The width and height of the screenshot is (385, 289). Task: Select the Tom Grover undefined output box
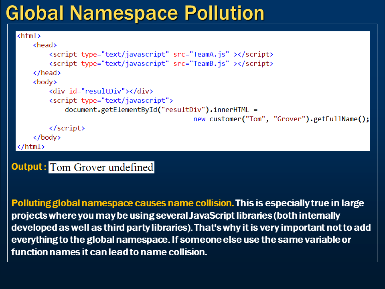pos(101,167)
